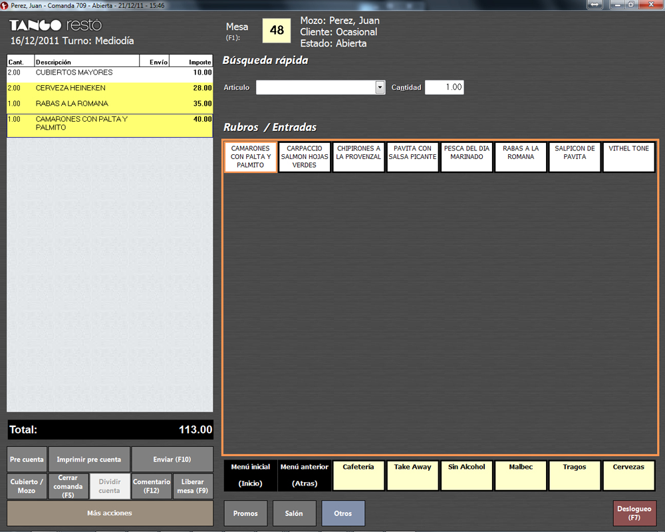Image resolution: width=665 pixels, height=532 pixels.
Task: Open the Take Away category
Action: pyautogui.click(x=413, y=475)
